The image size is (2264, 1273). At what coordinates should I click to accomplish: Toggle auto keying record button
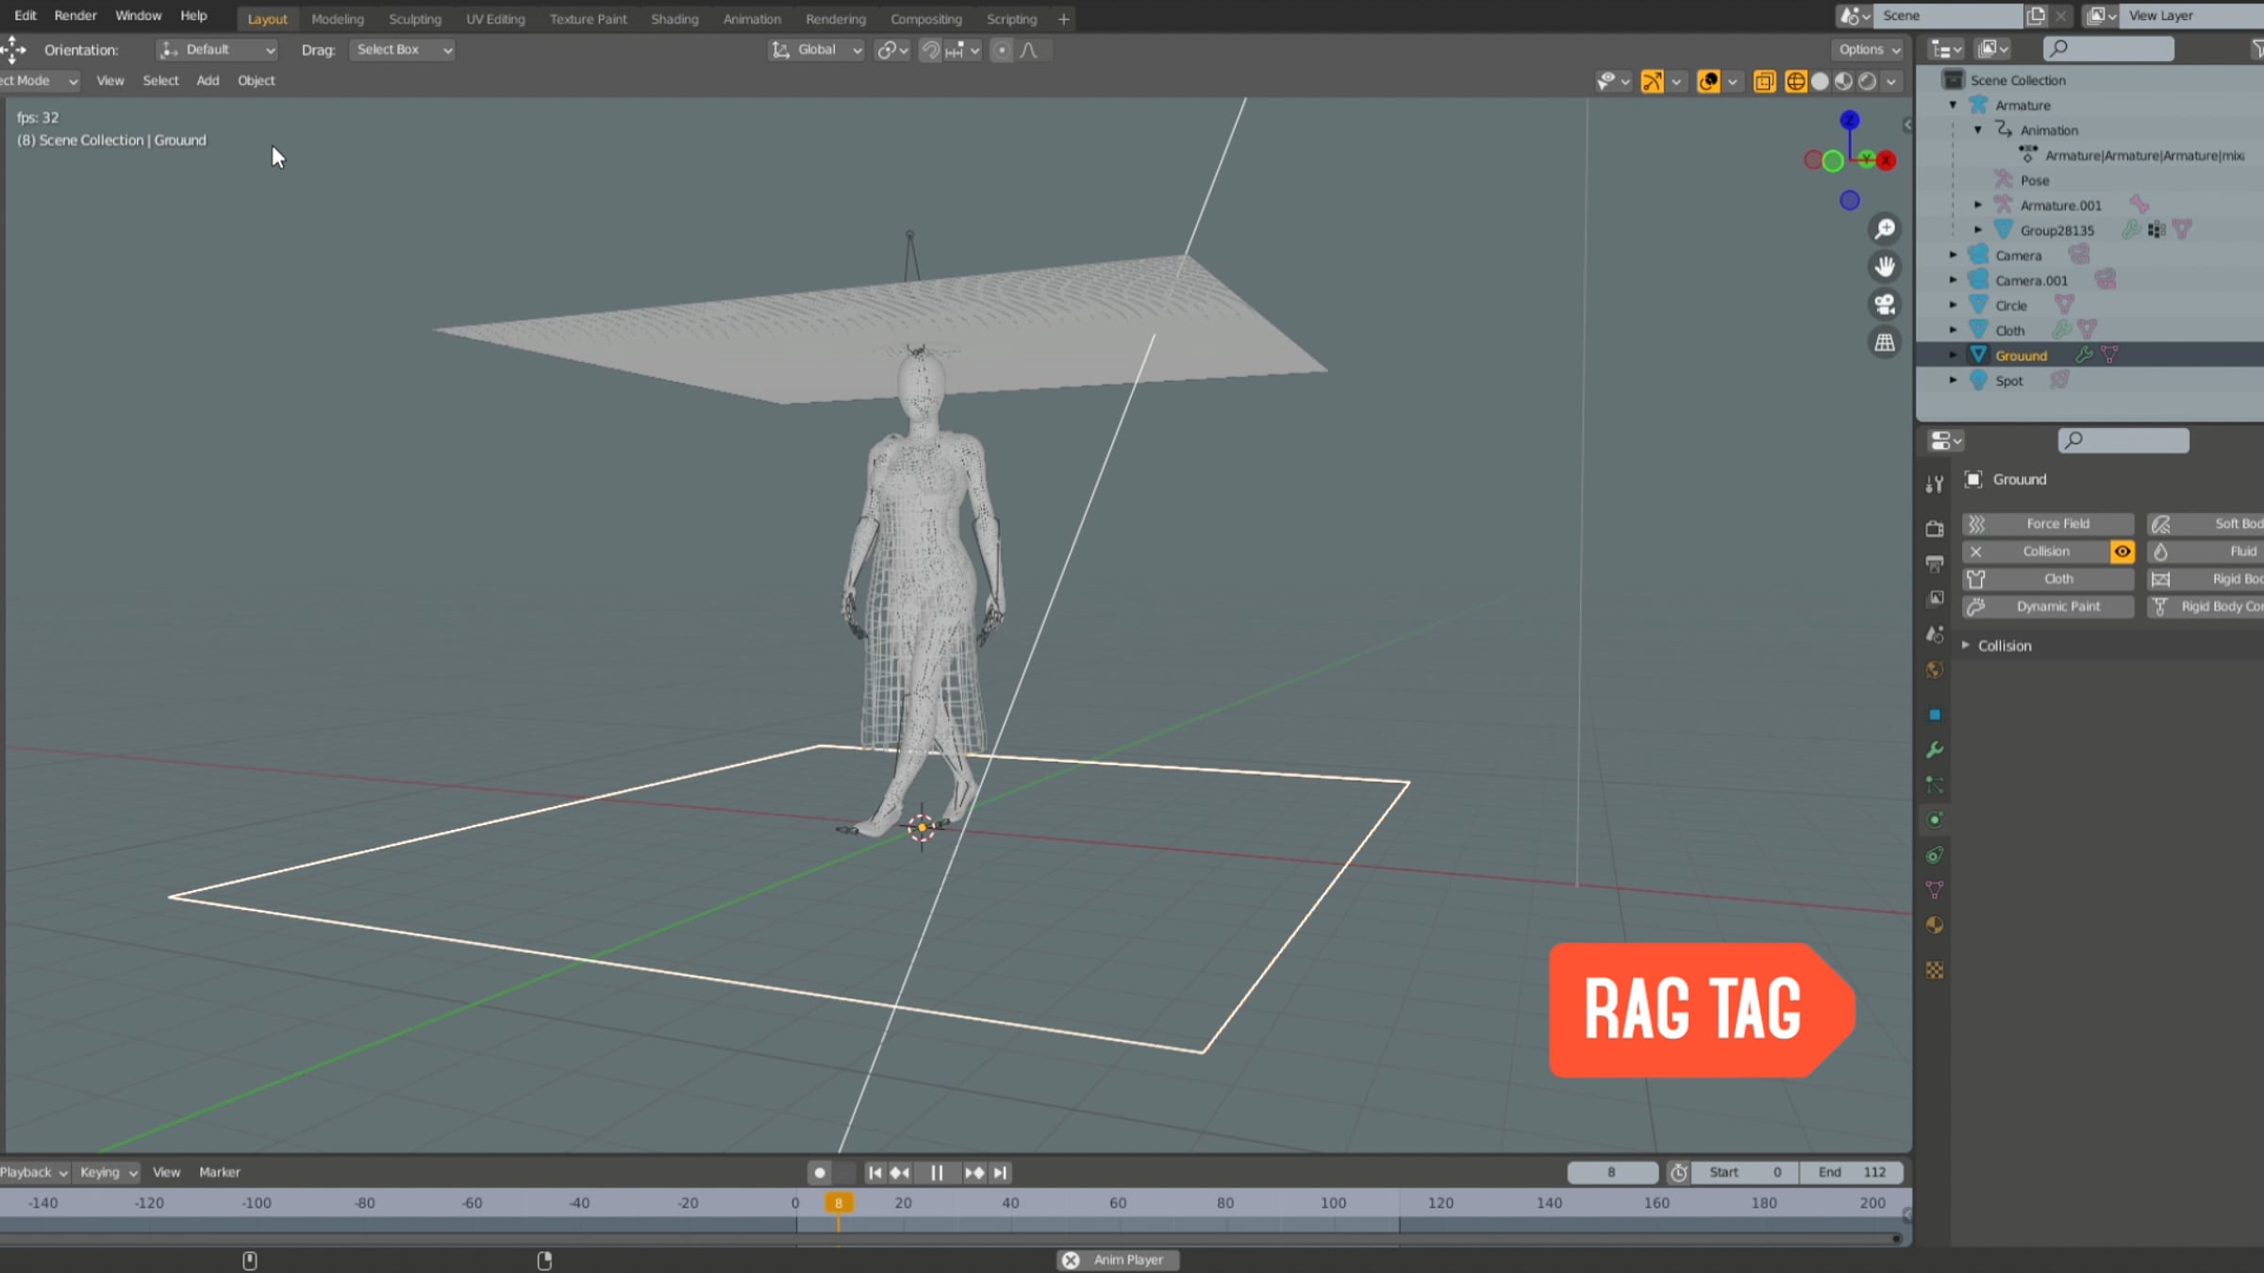click(819, 1172)
